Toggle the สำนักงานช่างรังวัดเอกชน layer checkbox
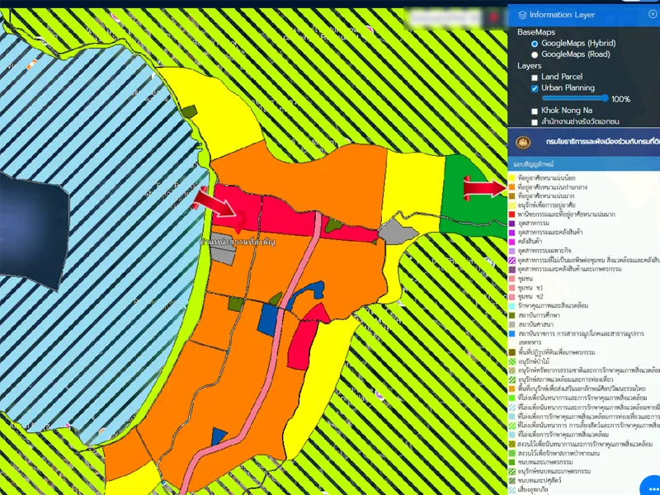The height and width of the screenshot is (495, 660). click(535, 121)
